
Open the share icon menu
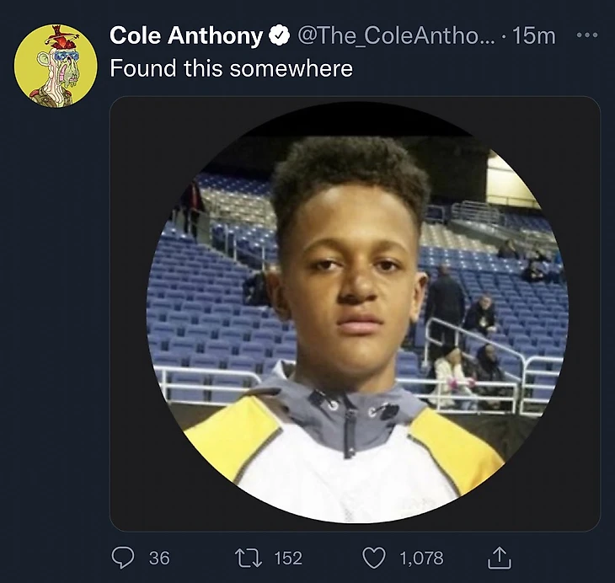pos(500,557)
